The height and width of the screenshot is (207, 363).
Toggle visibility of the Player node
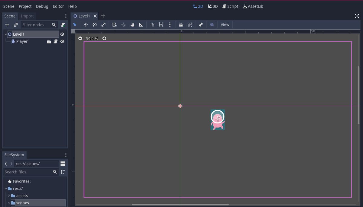coord(62,41)
